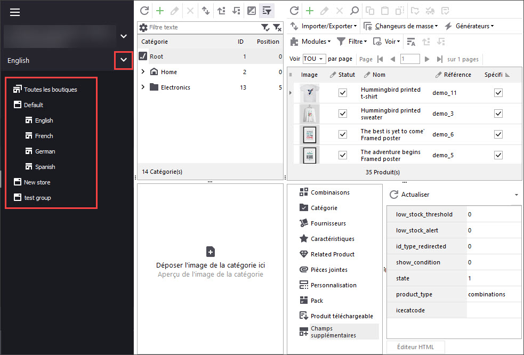Image resolution: width=524 pixels, height=355 pixels.
Task: Toggle Statut for Hummingbird printed sweater
Action: (x=343, y=114)
